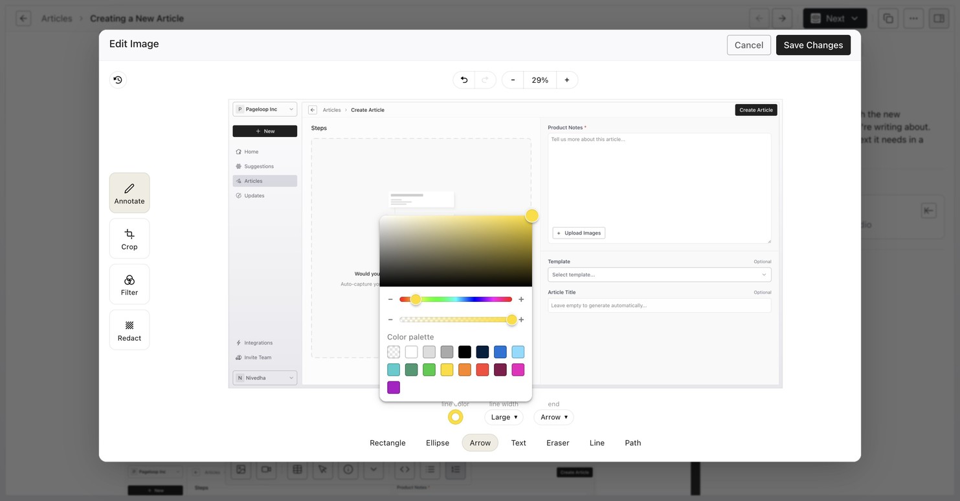Image resolution: width=960 pixels, height=501 pixels.
Task: Click the hue slider handle
Action: [x=416, y=299]
